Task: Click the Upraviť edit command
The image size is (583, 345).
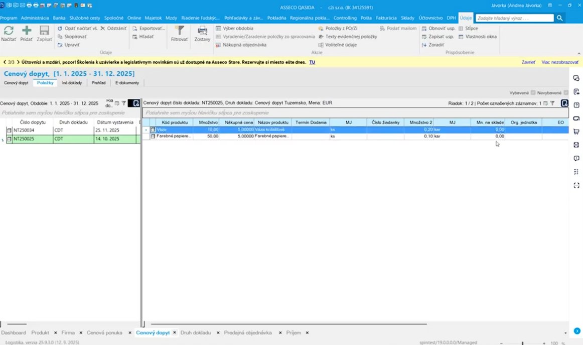Action: pyautogui.click(x=69, y=45)
